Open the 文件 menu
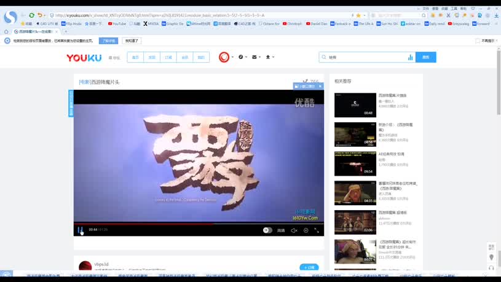This screenshot has height=282, width=501. coord(425,9)
